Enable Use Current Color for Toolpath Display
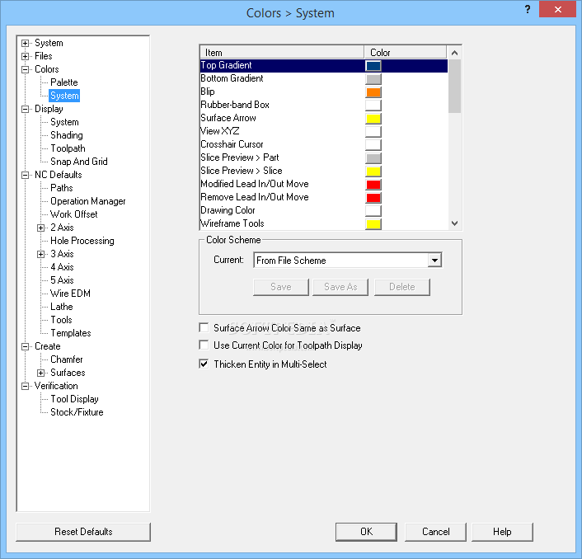Image resolution: width=582 pixels, height=559 pixels. pyautogui.click(x=204, y=345)
